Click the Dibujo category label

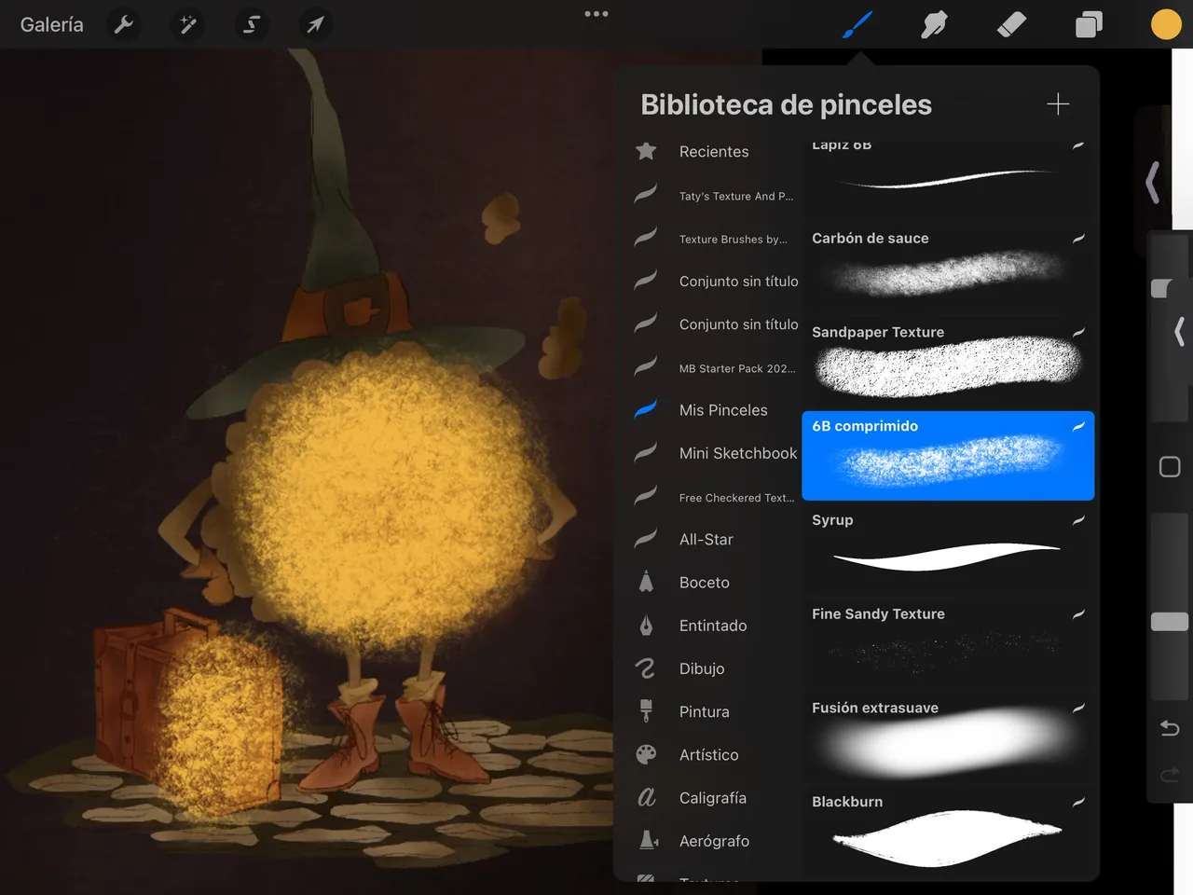[x=702, y=668]
